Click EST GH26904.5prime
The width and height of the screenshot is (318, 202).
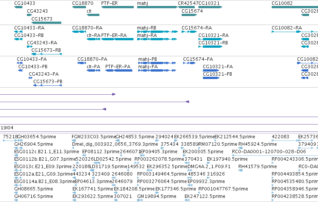coord(34,144)
